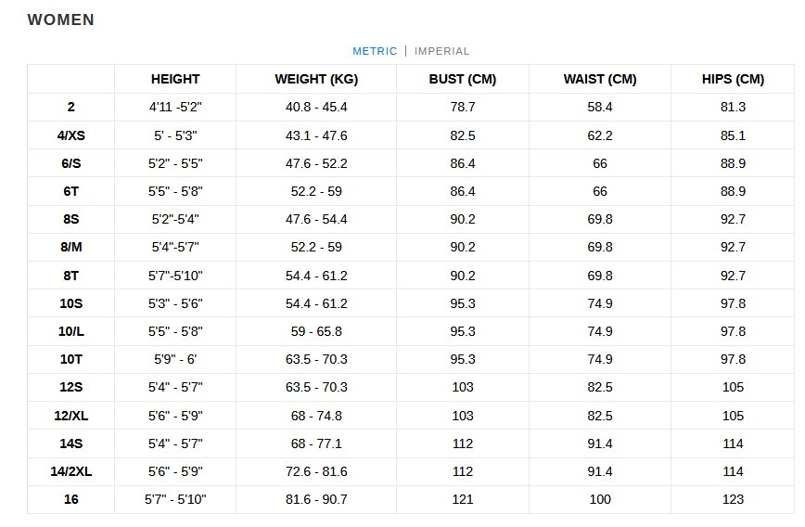
Task: Select the 8/M size row label
Action: pos(71,248)
